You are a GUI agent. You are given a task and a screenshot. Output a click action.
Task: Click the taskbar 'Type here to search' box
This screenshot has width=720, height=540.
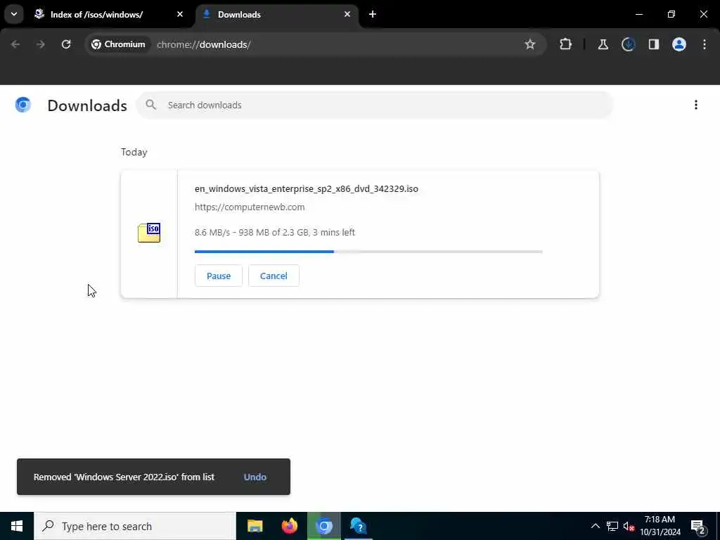(135, 526)
